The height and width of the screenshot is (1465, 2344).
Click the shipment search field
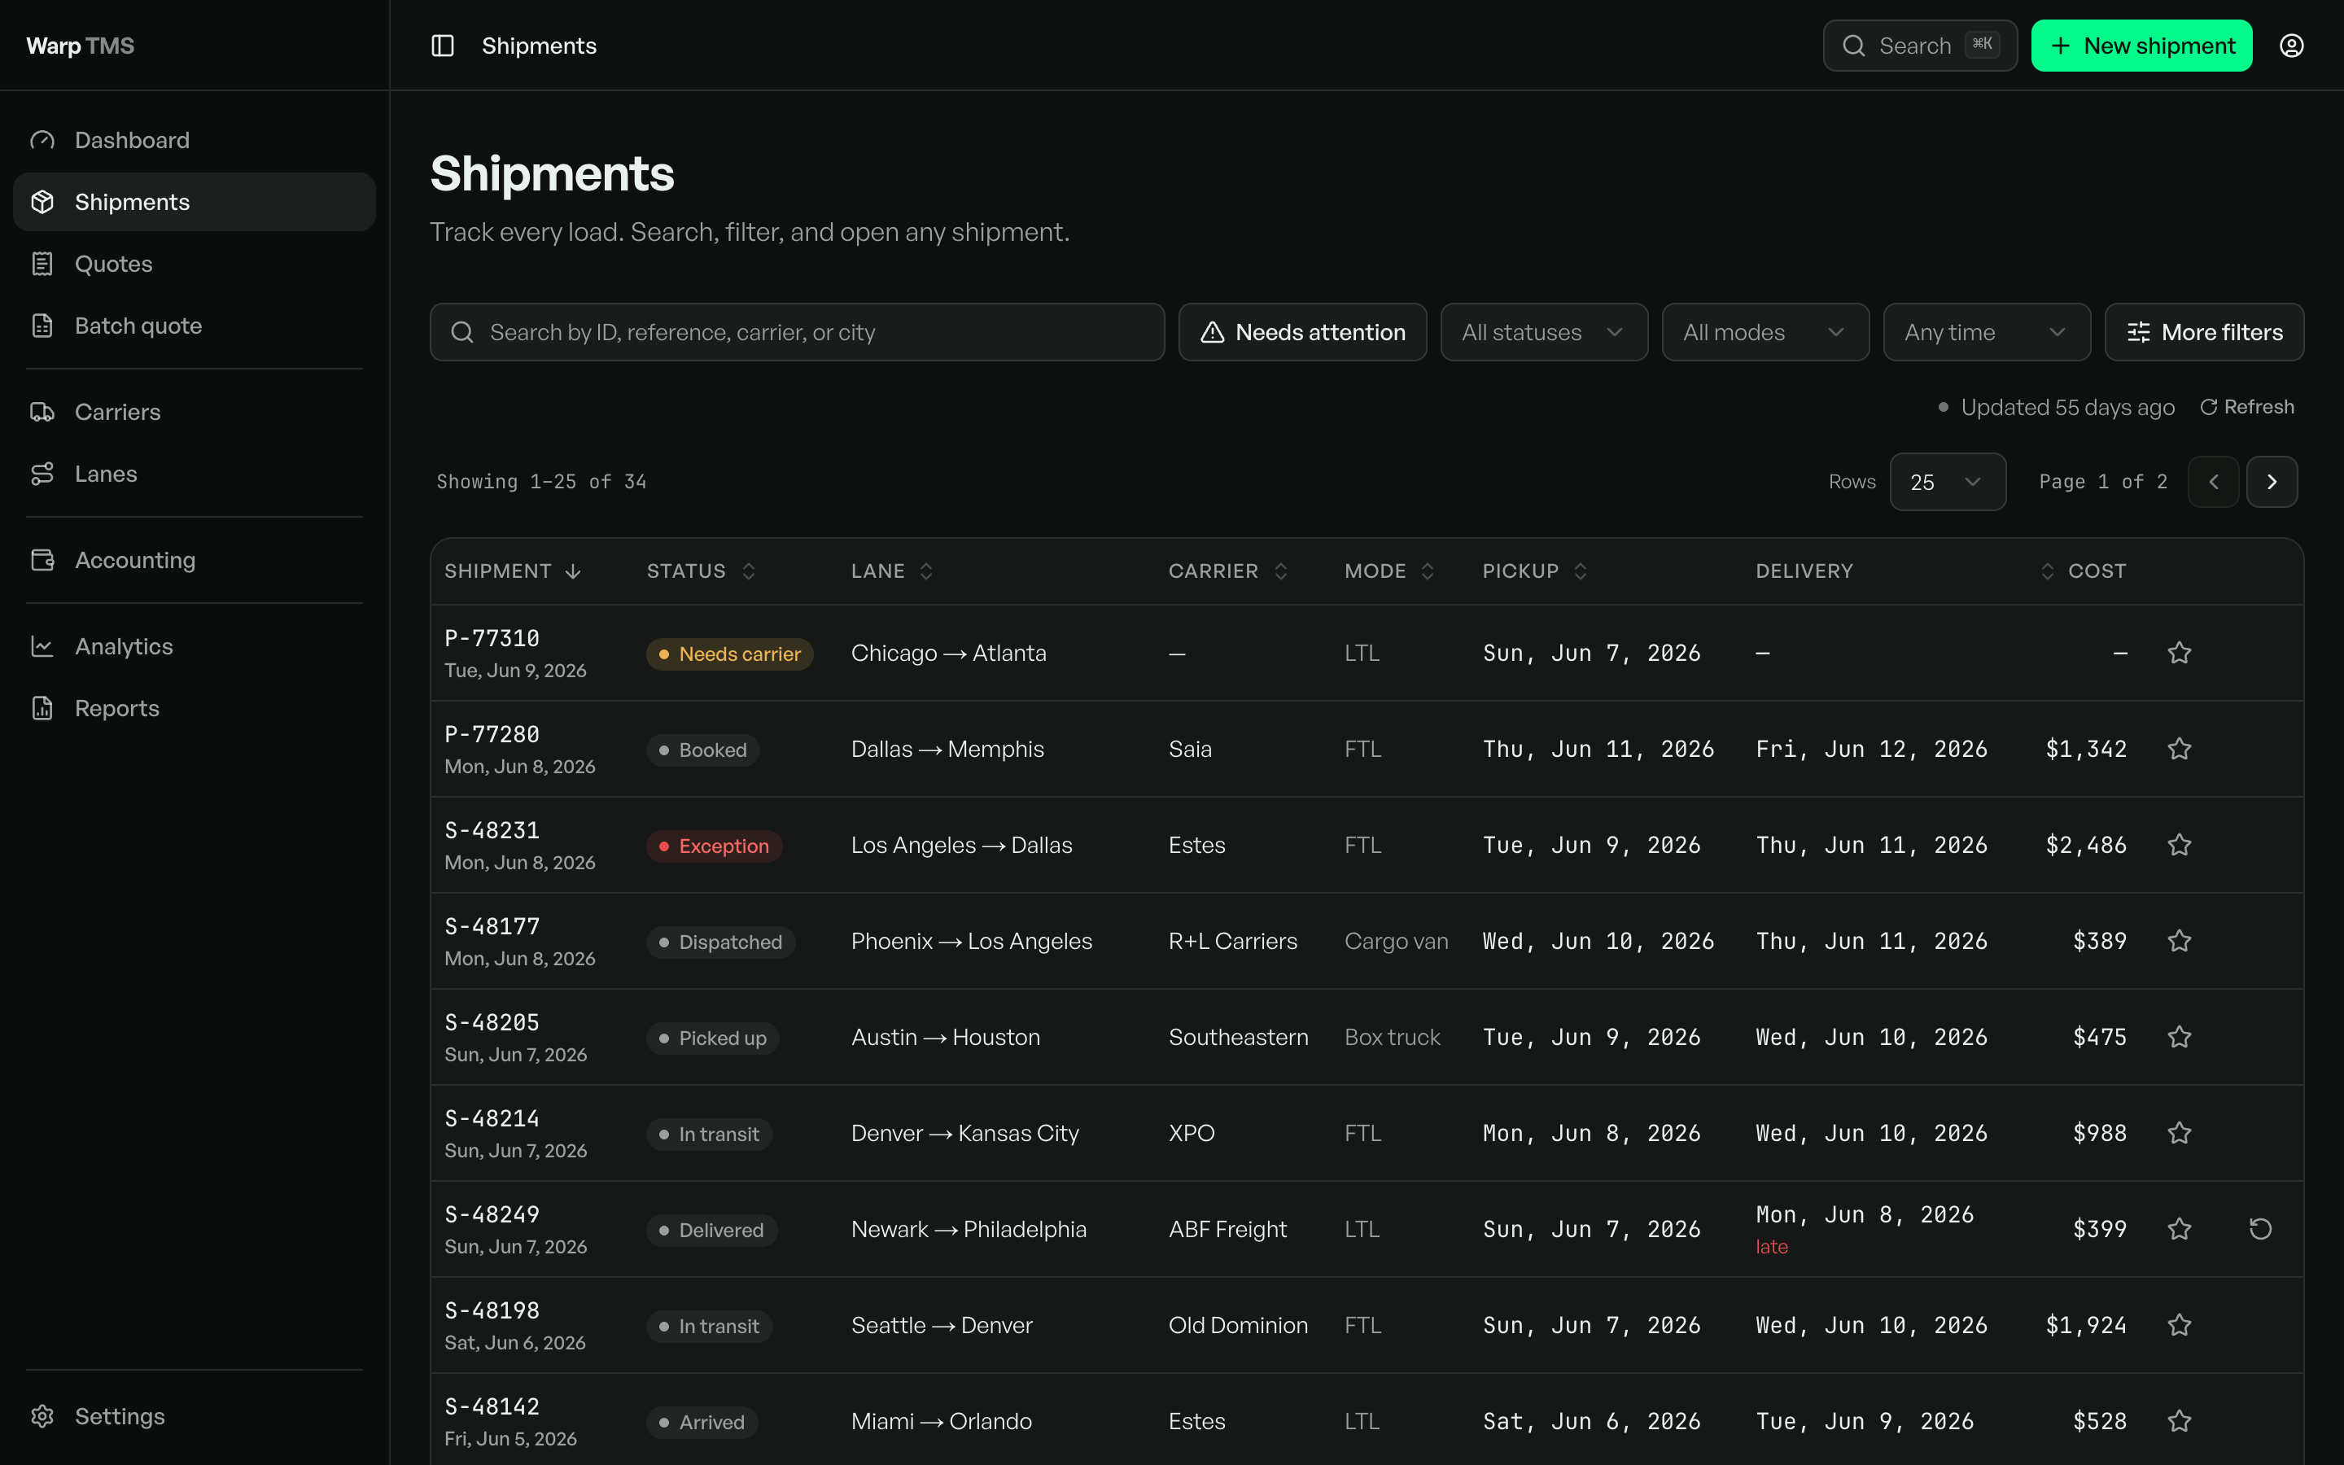[x=796, y=332]
